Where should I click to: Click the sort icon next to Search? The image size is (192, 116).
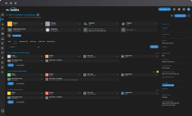tap(39, 47)
